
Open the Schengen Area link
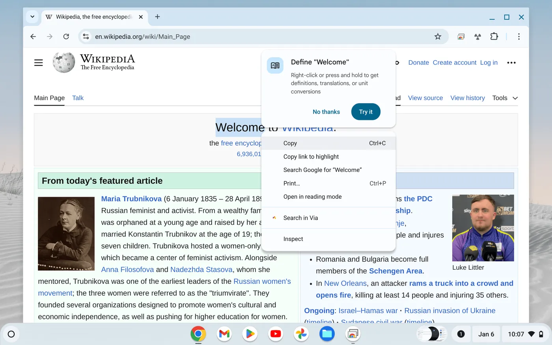(x=396, y=271)
